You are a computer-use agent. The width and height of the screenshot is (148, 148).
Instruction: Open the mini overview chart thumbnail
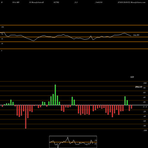[x=73, y=142]
